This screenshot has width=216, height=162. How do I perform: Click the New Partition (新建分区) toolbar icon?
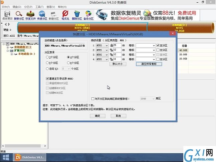tap(54, 15)
